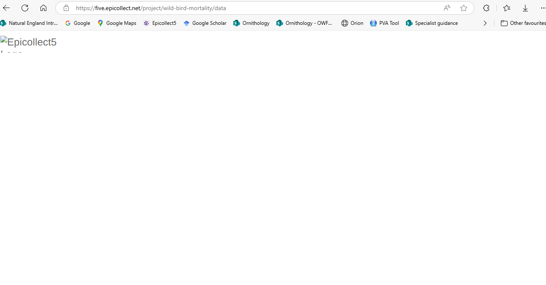The image size is (546, 285).
Task: Go to the browser home page
Action: click(43, 8)
